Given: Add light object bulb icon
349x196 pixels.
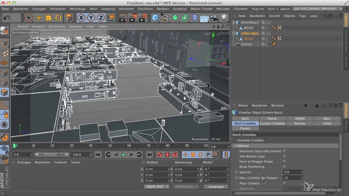Looking at the screenshot, I should (224, 18).
